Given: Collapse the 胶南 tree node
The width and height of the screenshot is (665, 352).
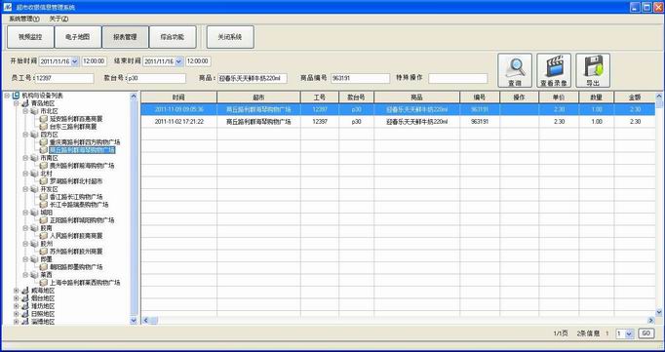Looking at the screenshot, I should pos(25,228).
